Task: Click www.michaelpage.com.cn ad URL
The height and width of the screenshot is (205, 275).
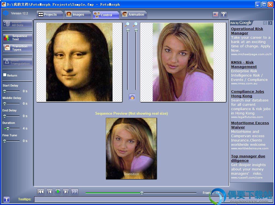Action: pyautogui.click(x=251, y=54)
